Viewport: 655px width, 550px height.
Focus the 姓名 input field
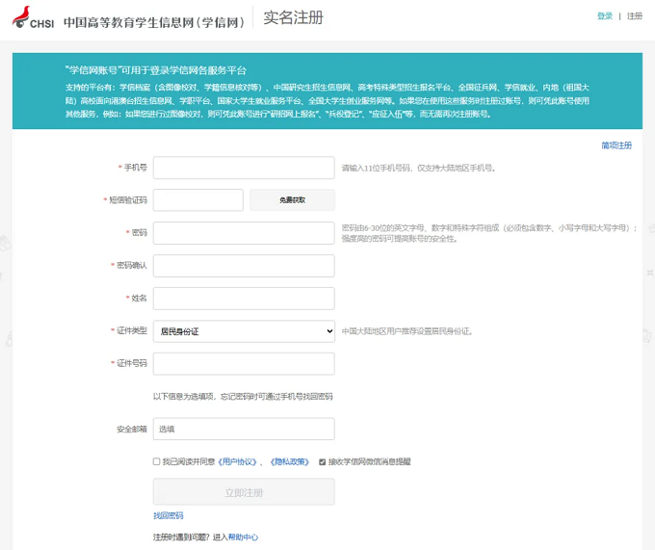click(244, 299)
